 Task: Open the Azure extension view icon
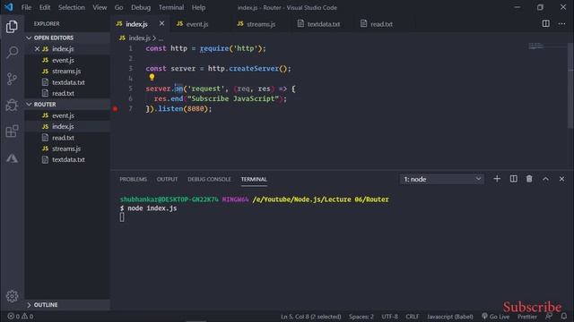point(12,157)
